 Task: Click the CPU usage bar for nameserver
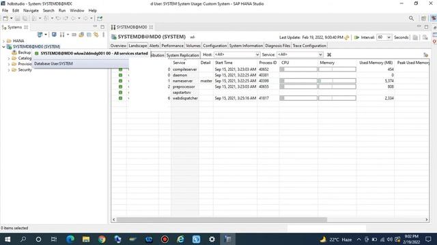(298, 81)
